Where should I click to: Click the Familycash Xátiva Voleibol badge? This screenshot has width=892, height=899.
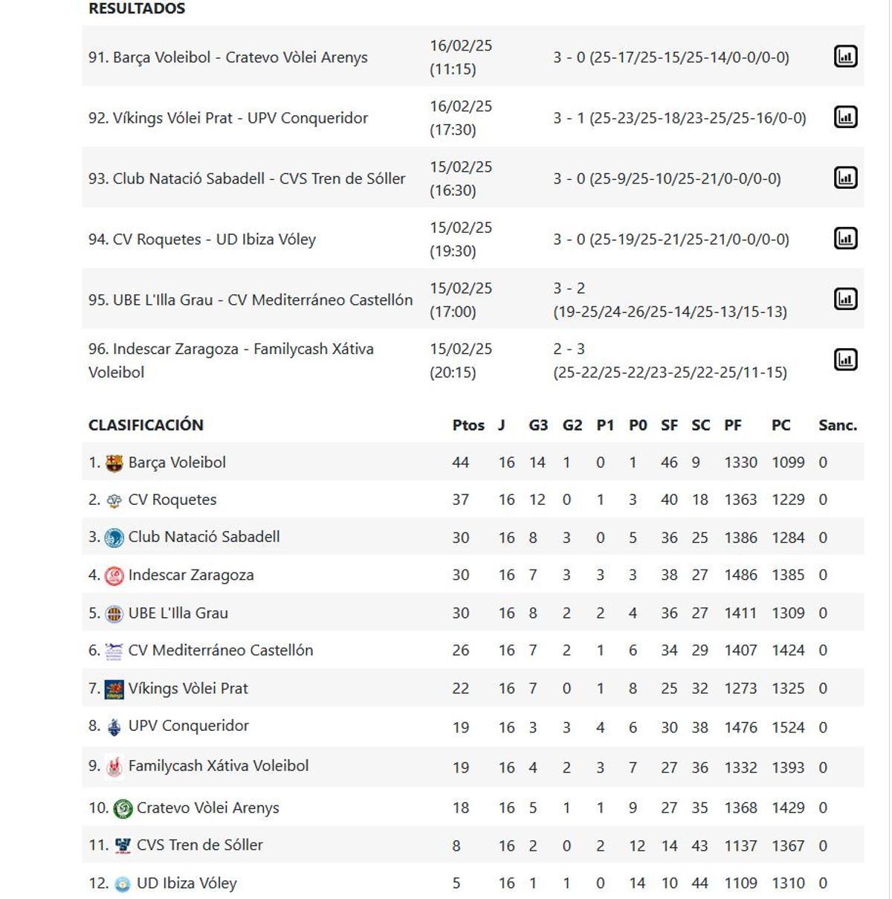click(x=113, y=764)
